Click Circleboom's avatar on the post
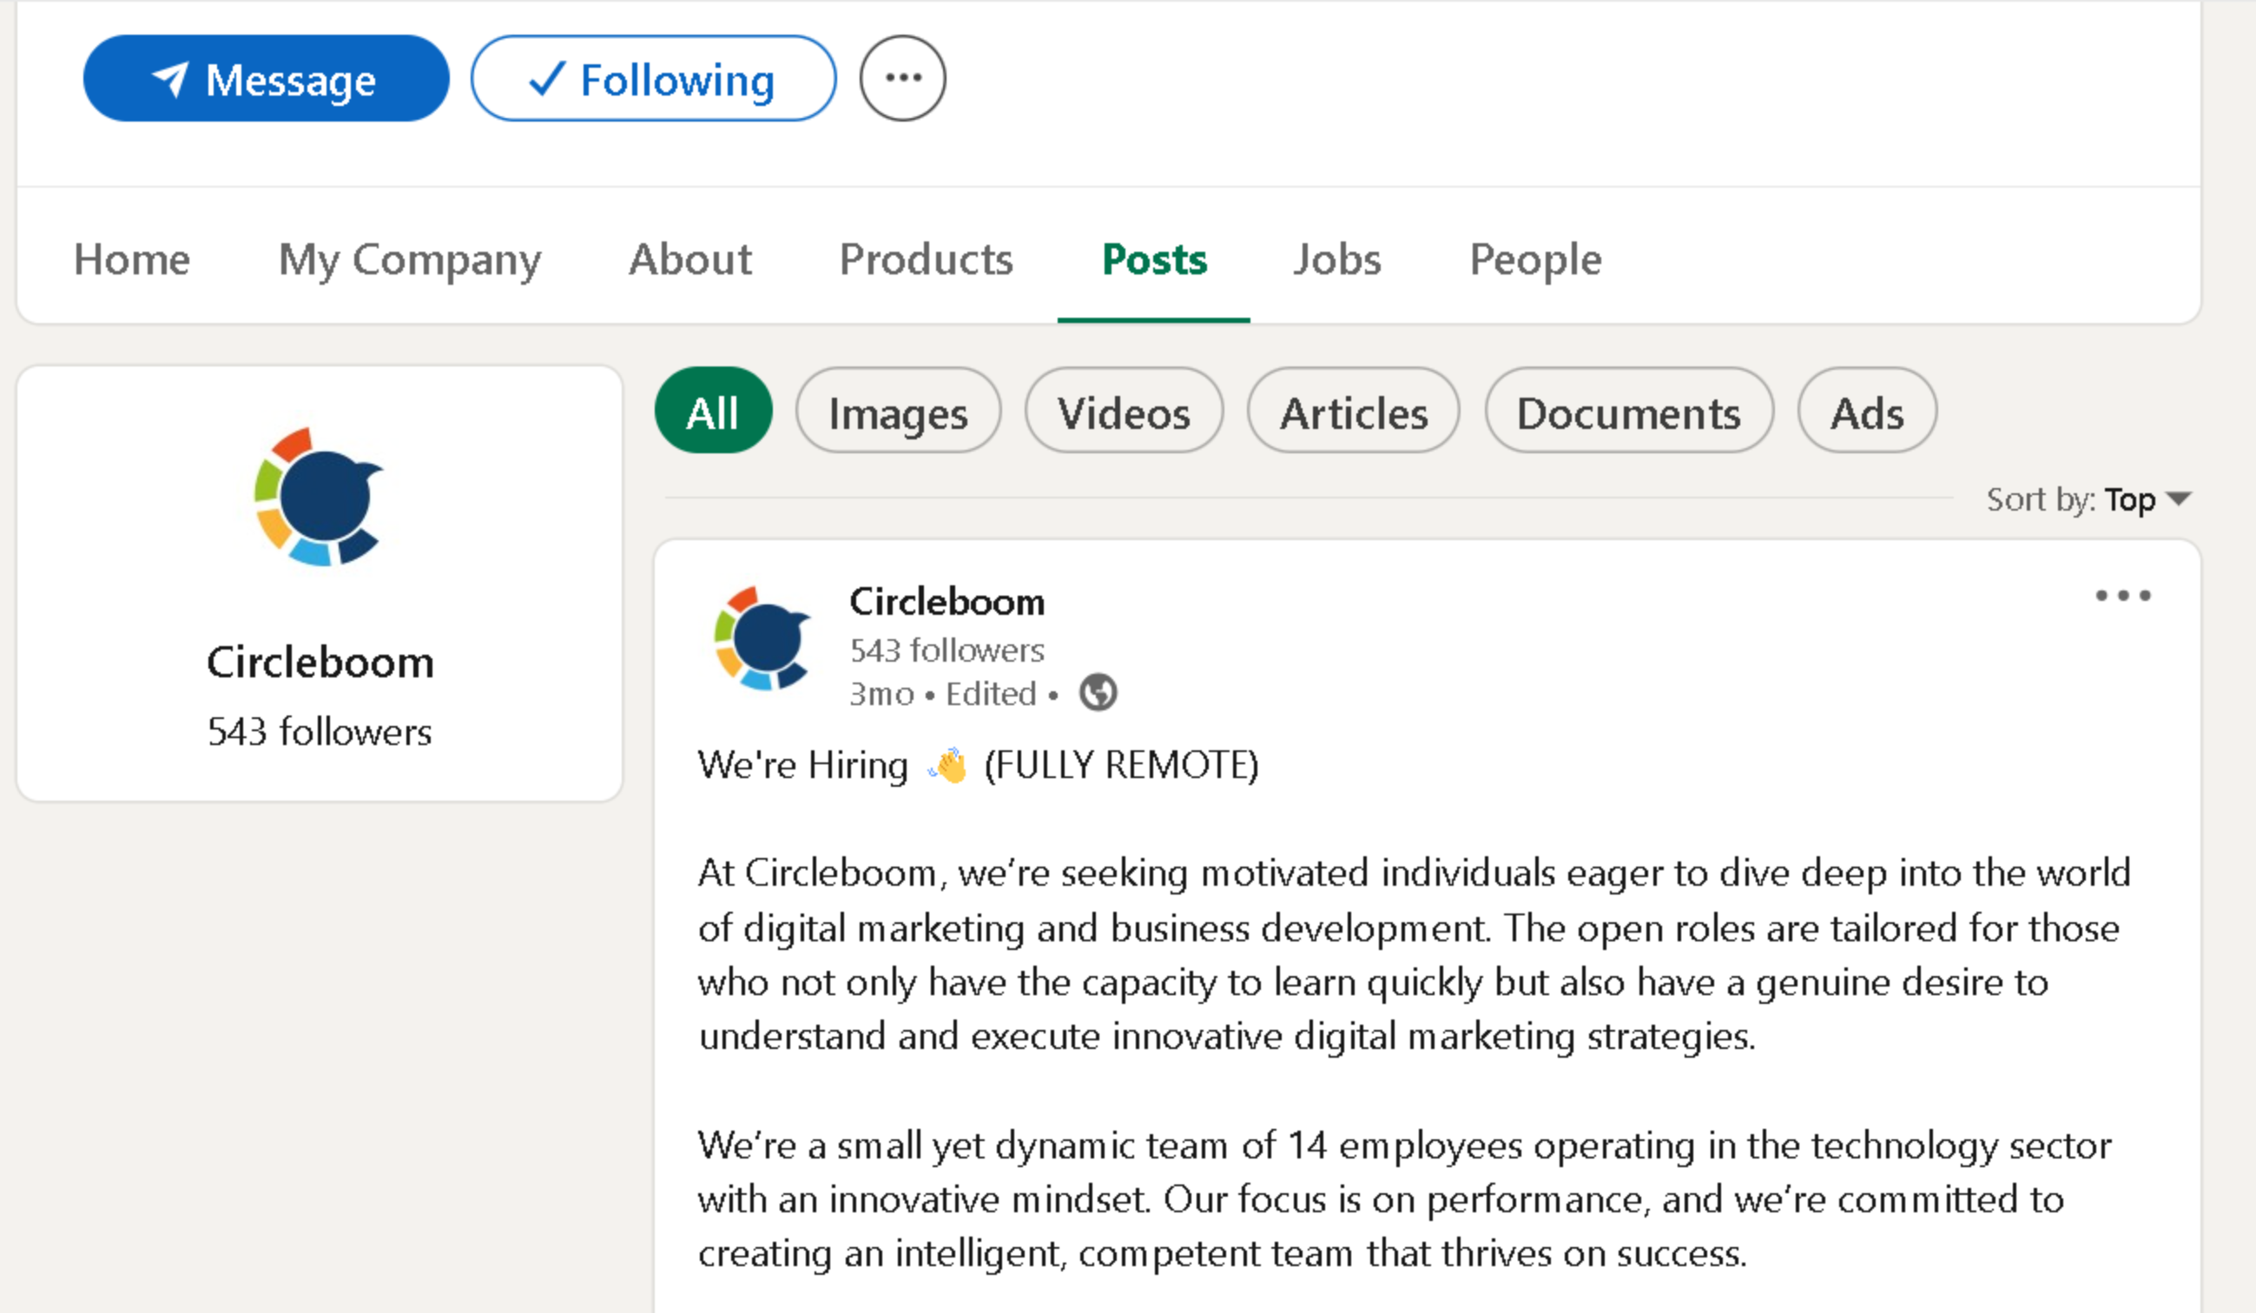The height and width of the screenshot is (1313, 2256). tap(765, 640)
